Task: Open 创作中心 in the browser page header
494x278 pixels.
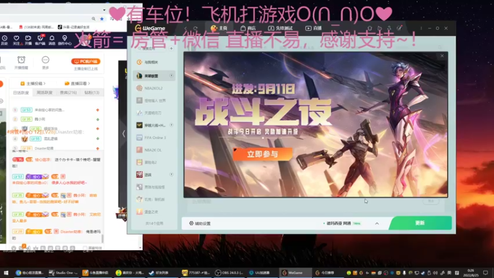Action: pos(65,40)
